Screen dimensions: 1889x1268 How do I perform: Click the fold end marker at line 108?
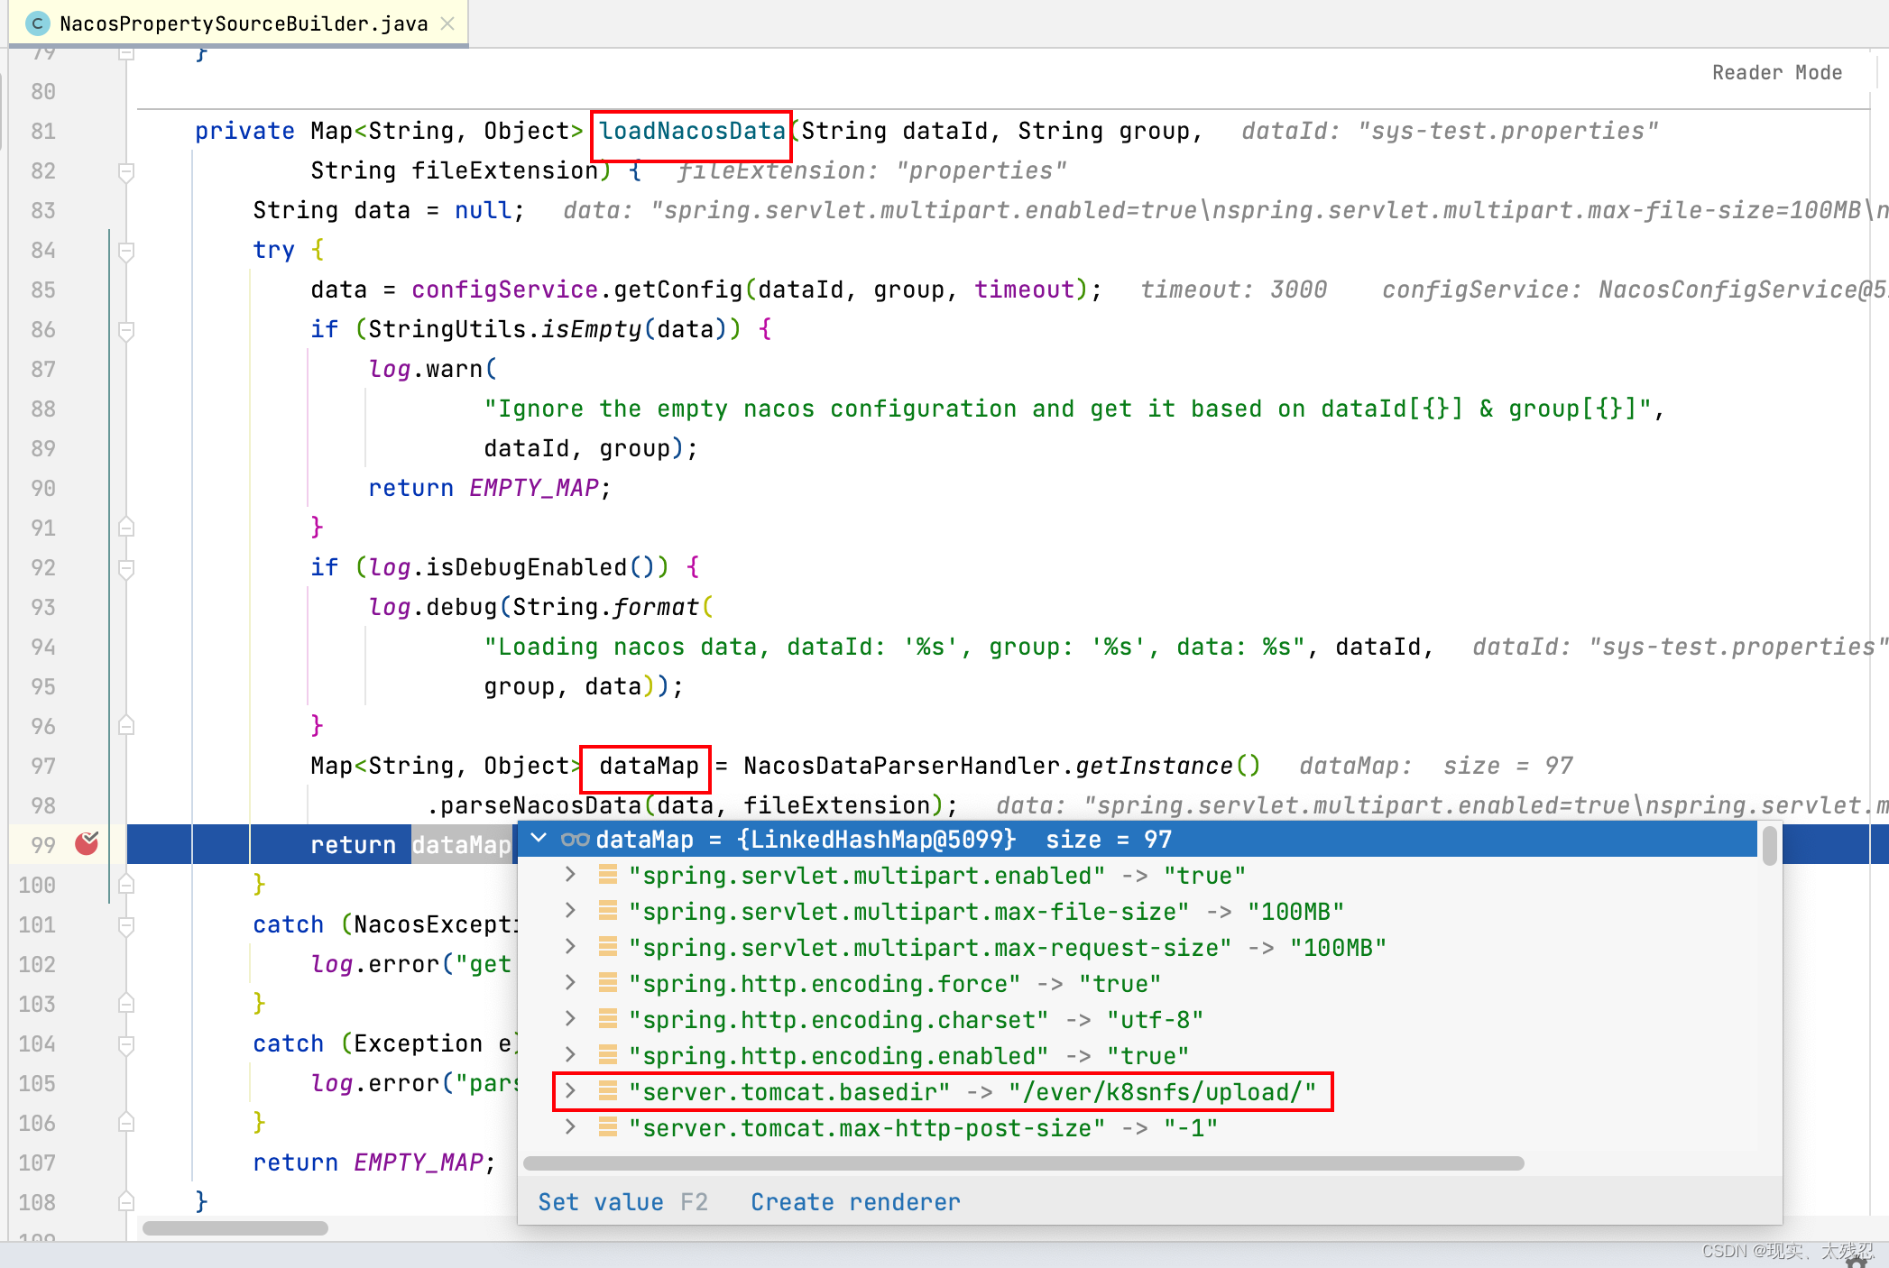126,1202
